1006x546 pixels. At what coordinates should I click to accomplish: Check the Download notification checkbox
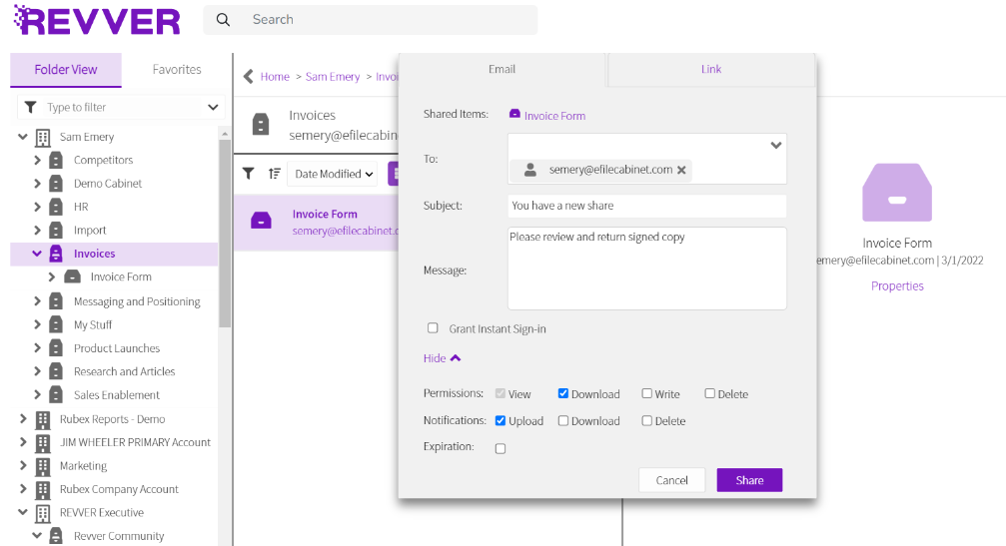[563, 421]
